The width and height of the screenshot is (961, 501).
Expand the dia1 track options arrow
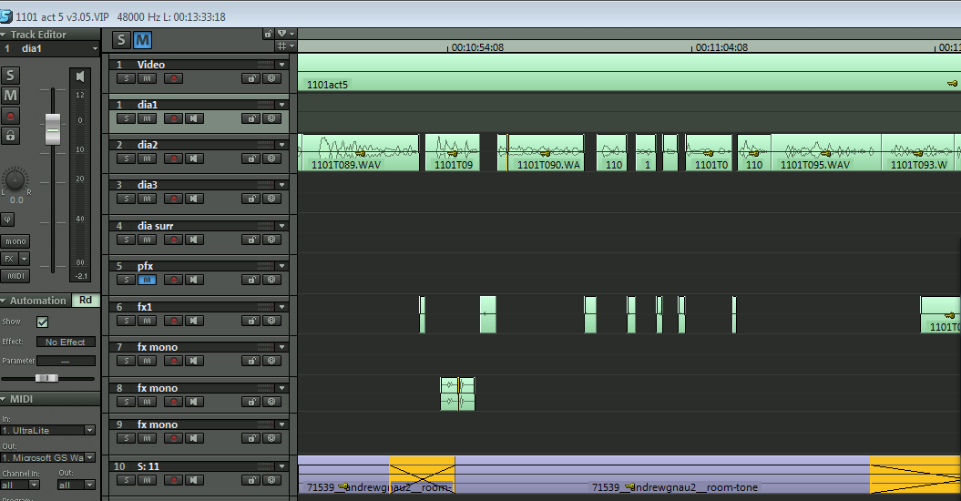pyautogui.click(x=282, y=105)
